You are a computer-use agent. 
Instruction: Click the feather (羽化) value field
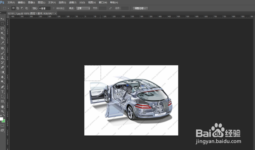pyautogui.click(x=45, y=8)
